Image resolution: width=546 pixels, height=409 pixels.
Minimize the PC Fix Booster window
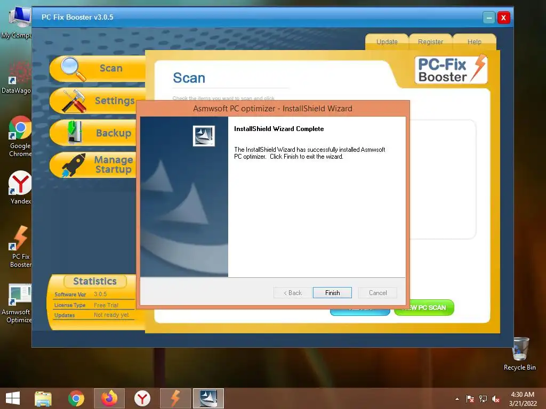coord(489,18)
